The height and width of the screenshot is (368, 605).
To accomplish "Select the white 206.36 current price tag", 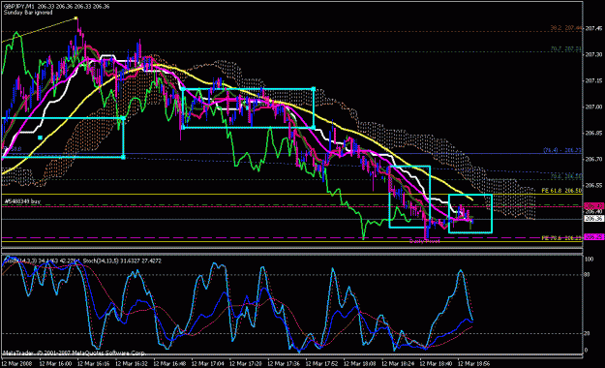I will coord(593,219).
